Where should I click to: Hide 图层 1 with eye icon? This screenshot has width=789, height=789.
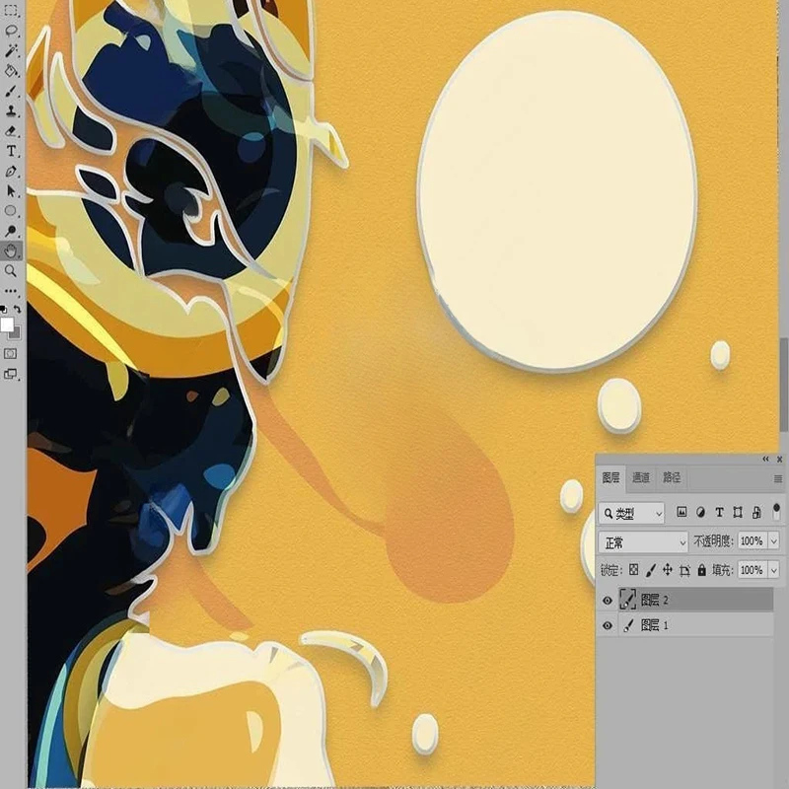[607, 625]
